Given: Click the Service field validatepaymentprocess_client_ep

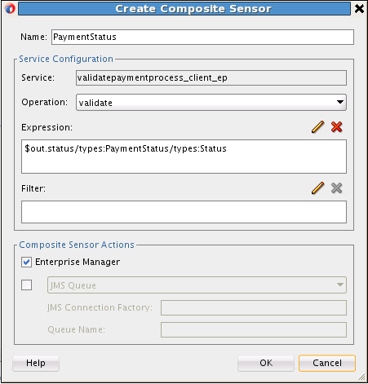Looking at the screenshot, I should [211, 78].
